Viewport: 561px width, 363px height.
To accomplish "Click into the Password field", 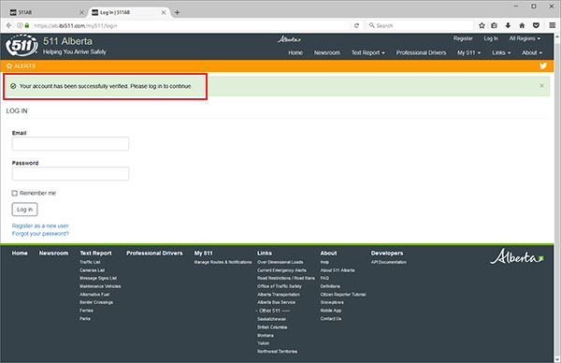I will point(70,174).
